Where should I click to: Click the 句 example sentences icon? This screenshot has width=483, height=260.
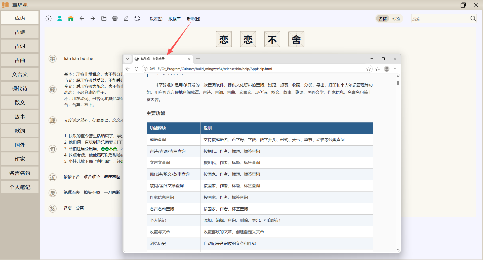[x=53, y=149]
